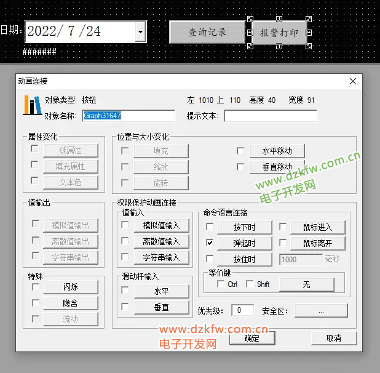The image size is (380, 373).
Task: Open the 安全区 browse button
Action: coord(320,311)
